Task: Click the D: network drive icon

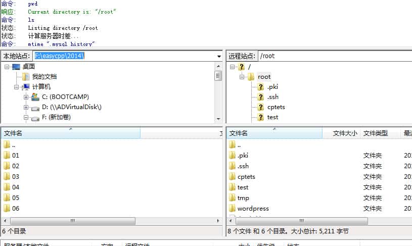Action: click(35, 107)
